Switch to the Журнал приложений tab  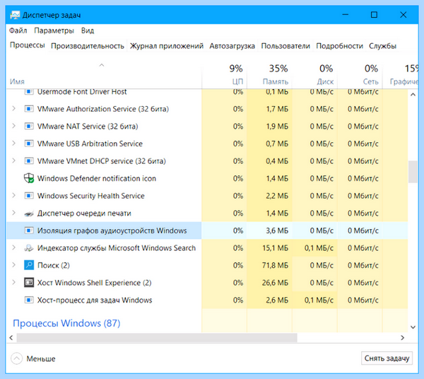pos(167,46)
